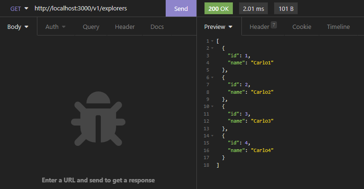Click the 2.01 ms response time tag
The height and width of the screenshot is (189, 364).
tap(253, 9)
